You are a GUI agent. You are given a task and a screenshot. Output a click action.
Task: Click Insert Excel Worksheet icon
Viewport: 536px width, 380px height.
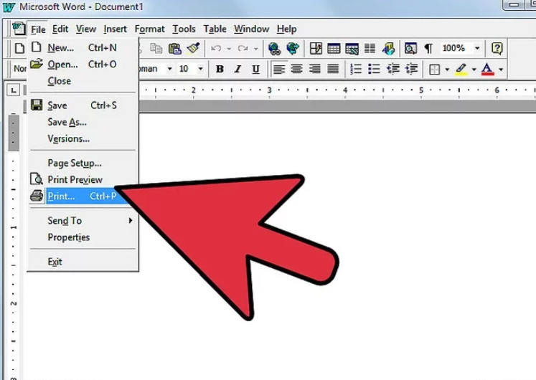pyautogui.click(x=352, y=49)
